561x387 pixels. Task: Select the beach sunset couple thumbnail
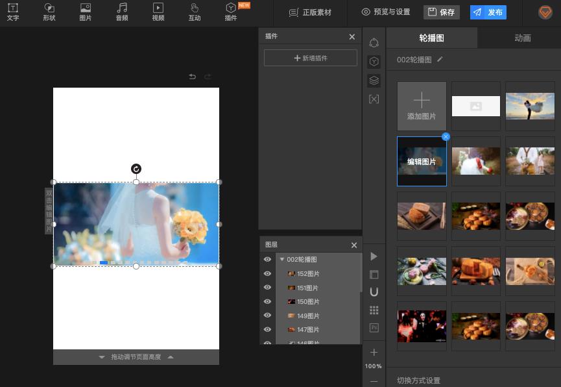530,106
